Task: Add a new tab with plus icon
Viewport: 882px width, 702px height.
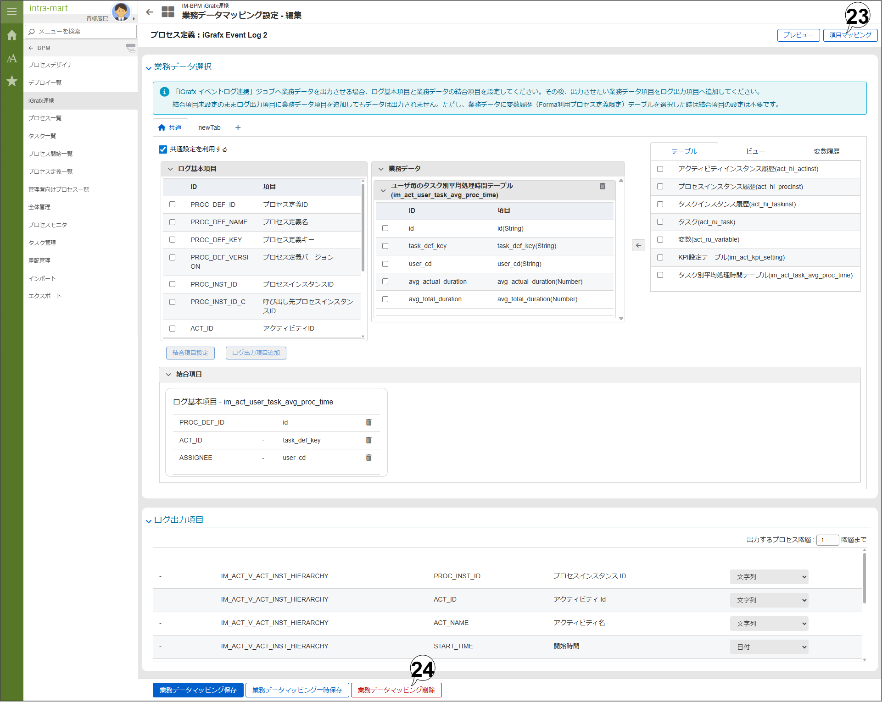Action: (x=238, y=127)
